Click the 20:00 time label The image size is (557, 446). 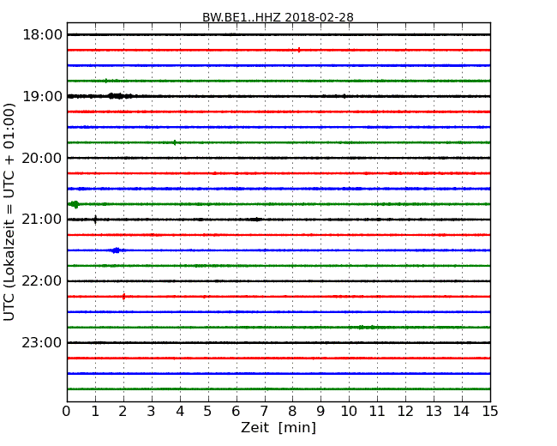pyautogui.click(x=42, y=158)
